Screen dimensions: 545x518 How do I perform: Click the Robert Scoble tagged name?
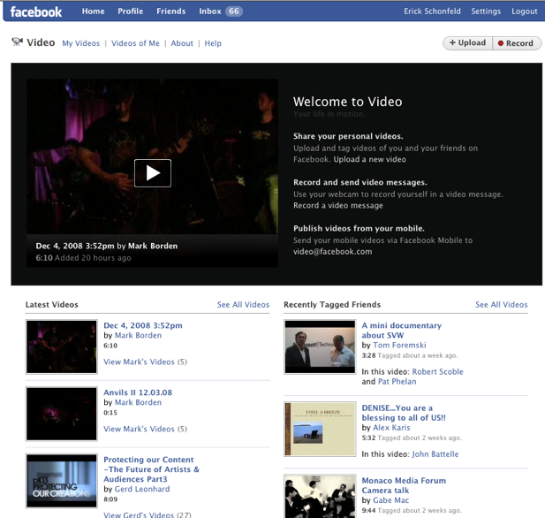pyautogui.click(x=437, y=372)
